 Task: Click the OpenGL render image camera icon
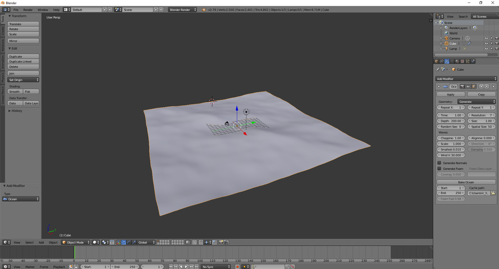(x=221, y=242)
